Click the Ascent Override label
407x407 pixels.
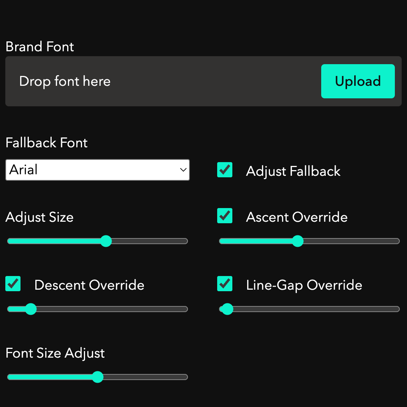(297, 217)
